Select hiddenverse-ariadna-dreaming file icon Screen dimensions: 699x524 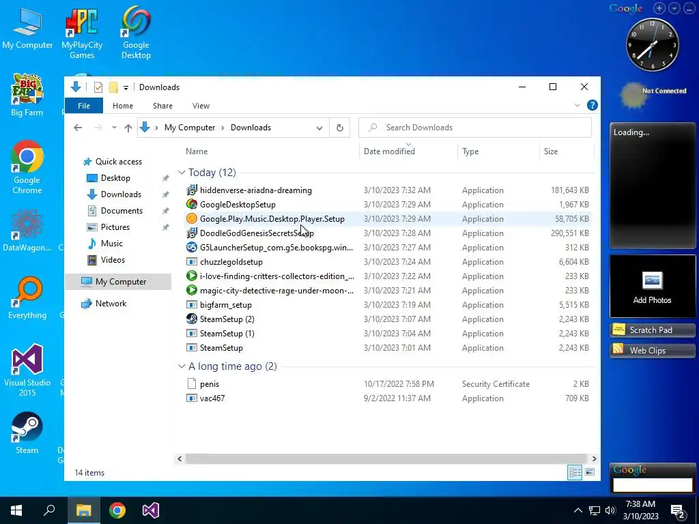[192, 190]
